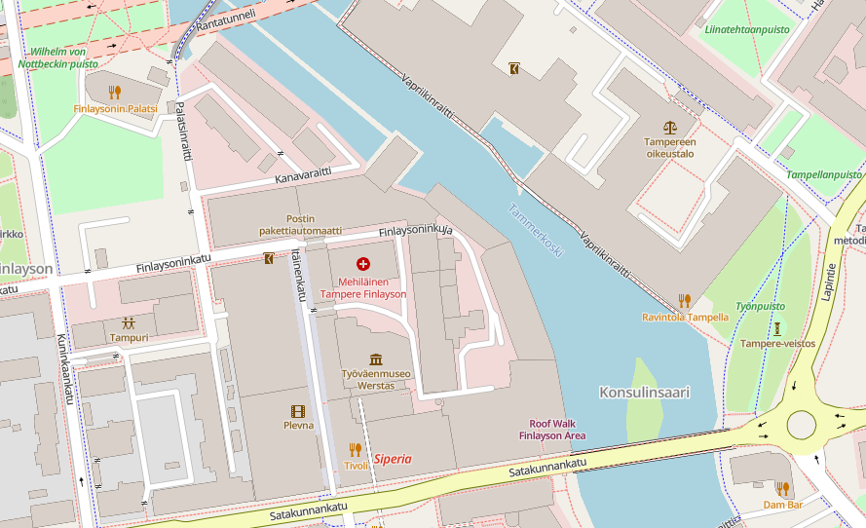Click the Ravintola Tampella restaurant icon

pyautogui.click(x=685, y=301)
